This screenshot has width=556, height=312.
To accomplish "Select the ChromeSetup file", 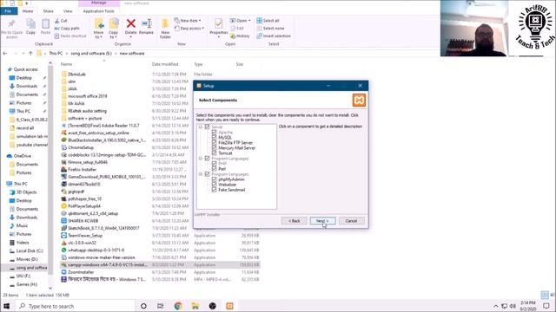I will (81, 147).
